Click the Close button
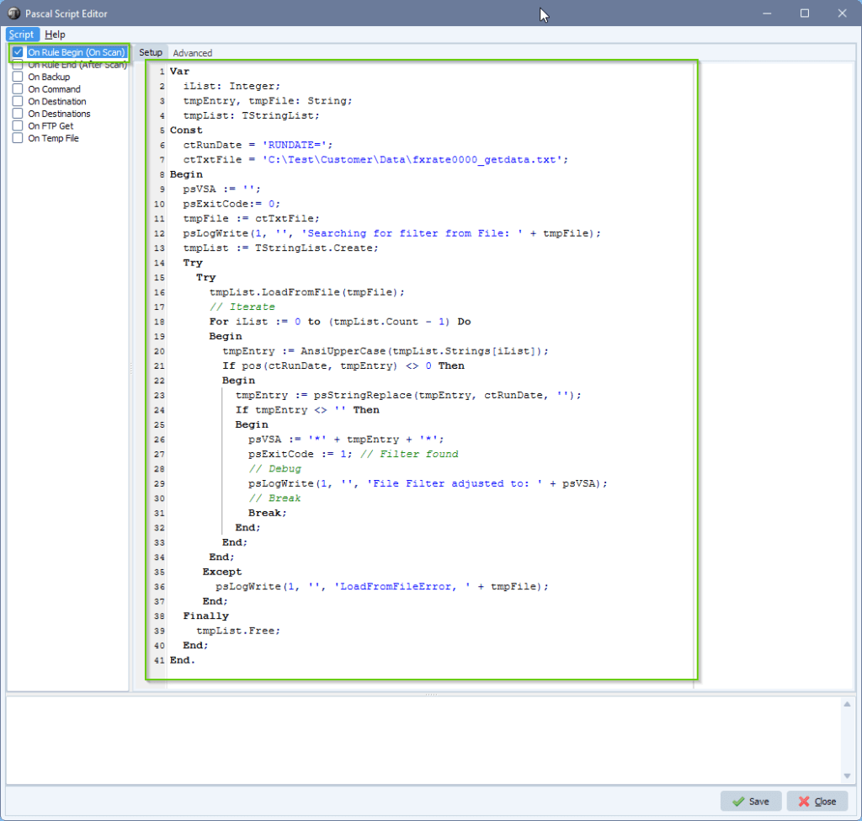Screen dimensions: 862x821 (817, 801)
